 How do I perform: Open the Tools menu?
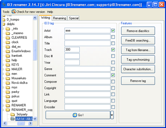[6, 12]
